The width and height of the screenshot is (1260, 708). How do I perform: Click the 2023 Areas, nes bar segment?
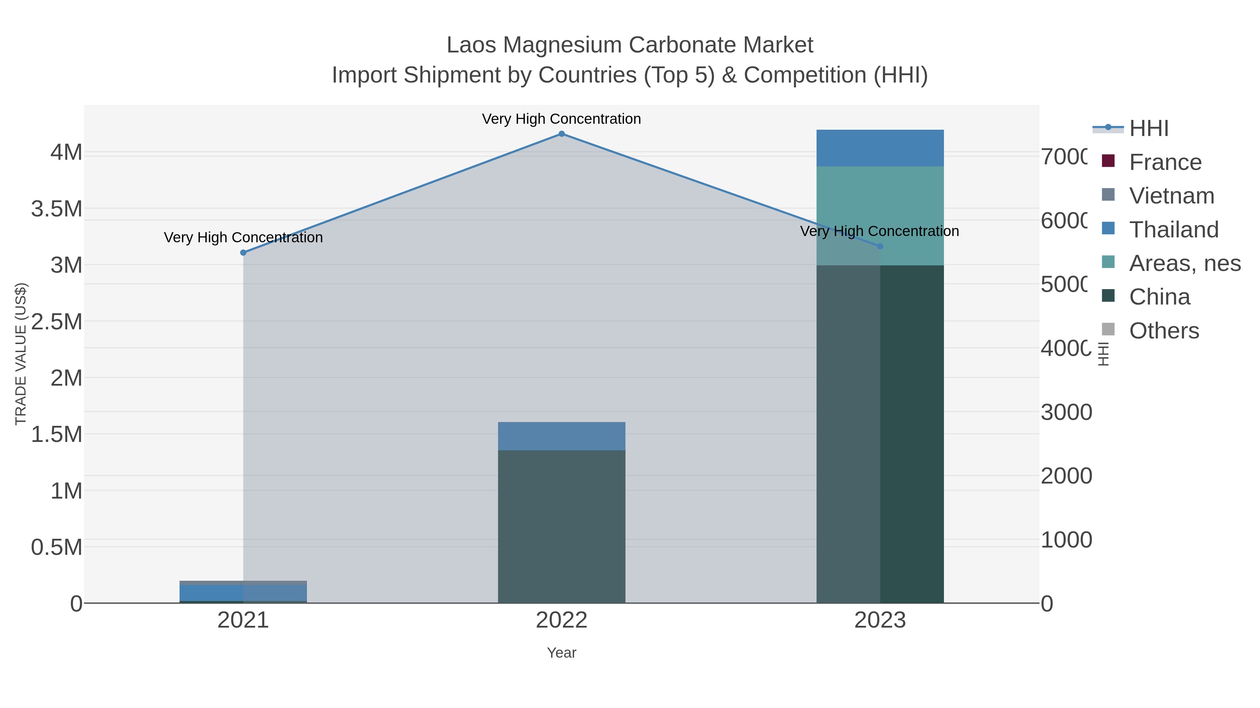880,216
